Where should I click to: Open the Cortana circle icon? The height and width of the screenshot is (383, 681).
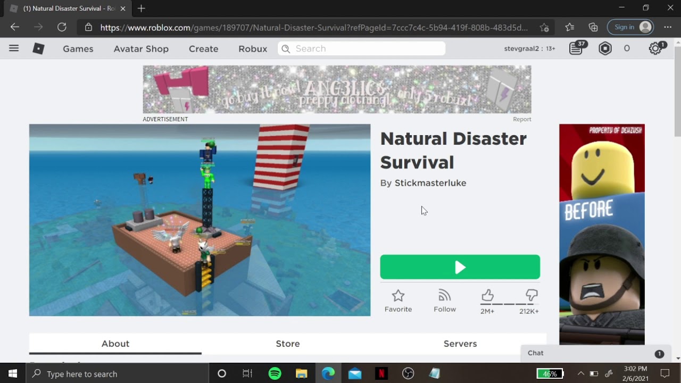[222, 374]
